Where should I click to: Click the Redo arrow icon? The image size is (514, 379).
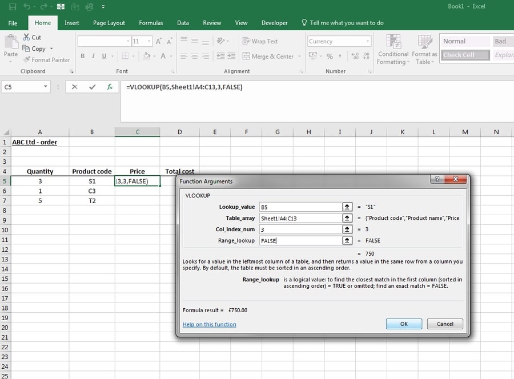(x=43, y=6)
